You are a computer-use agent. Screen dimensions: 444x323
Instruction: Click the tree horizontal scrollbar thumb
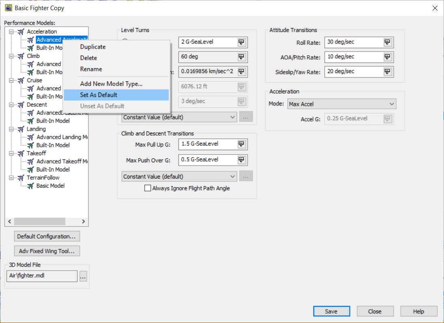point(40,221)
